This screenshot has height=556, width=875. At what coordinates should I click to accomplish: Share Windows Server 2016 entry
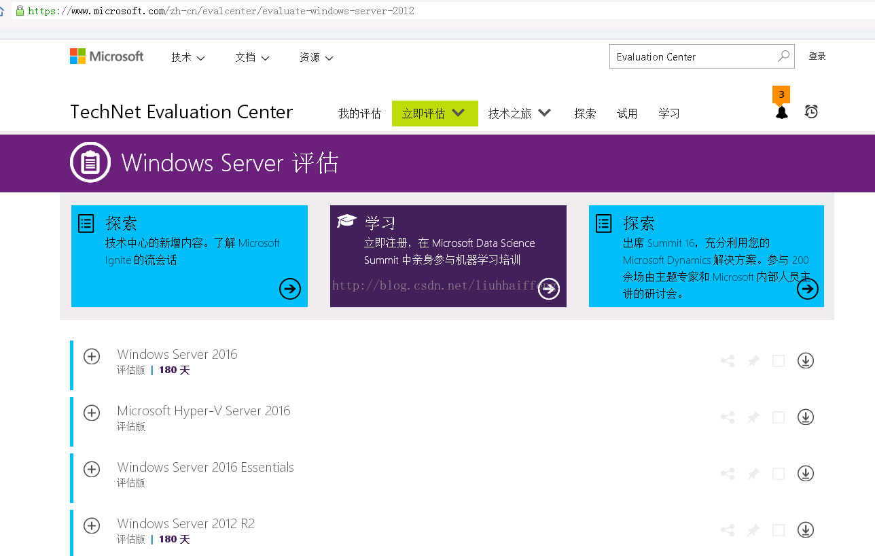point(728,361)
